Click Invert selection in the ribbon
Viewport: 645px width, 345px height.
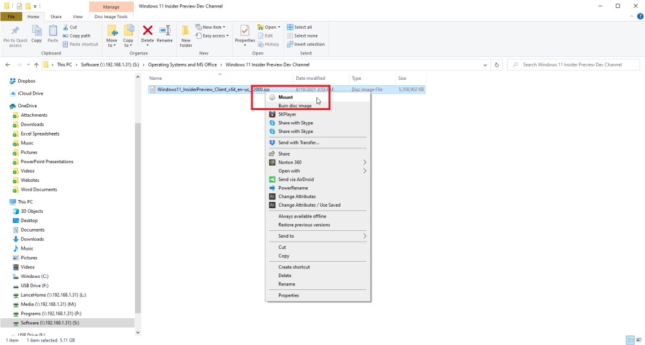(x=305, y=44)
